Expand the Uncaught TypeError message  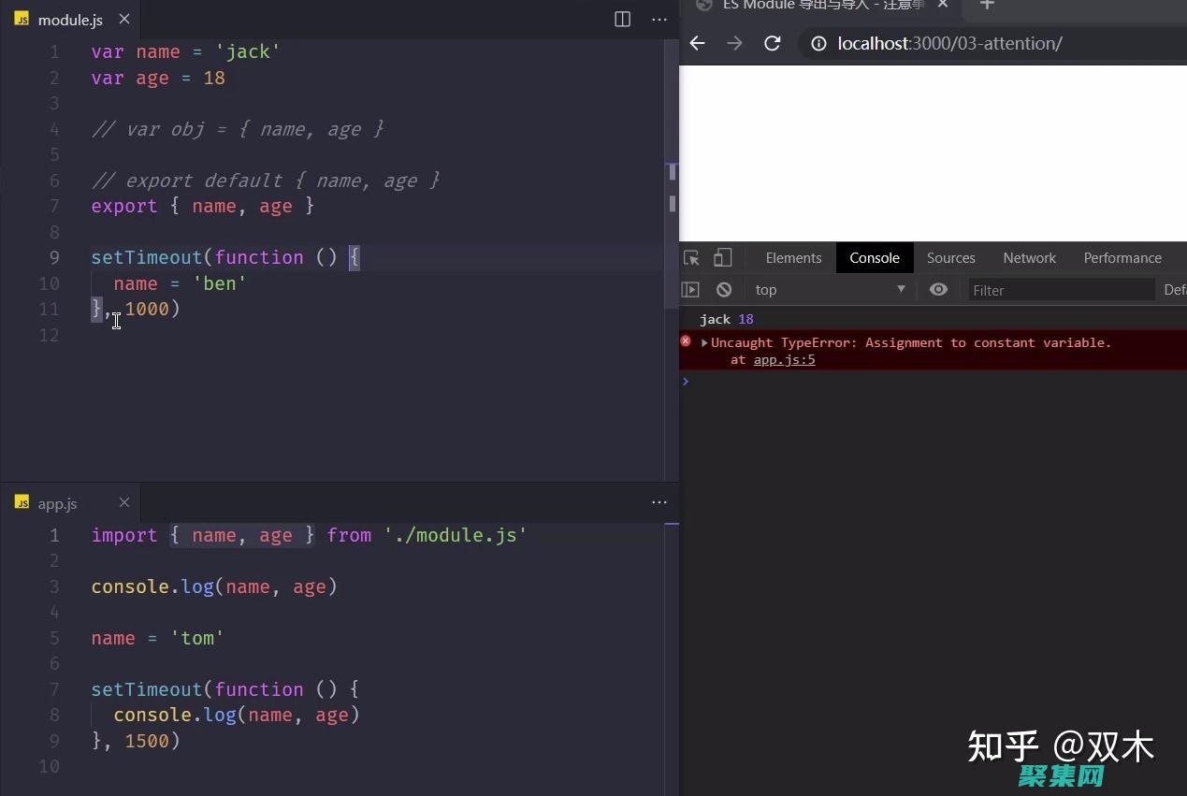(703, 342)
